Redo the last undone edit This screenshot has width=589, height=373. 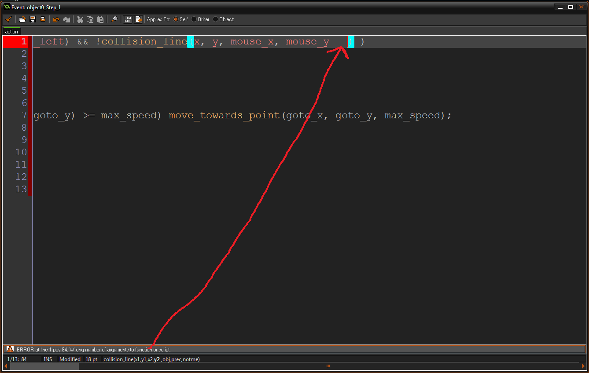point(66,19)
